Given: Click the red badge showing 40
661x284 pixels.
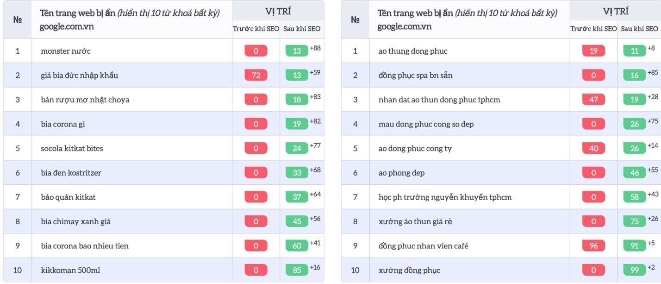Looking at the screenshot, I should (593, 148).
